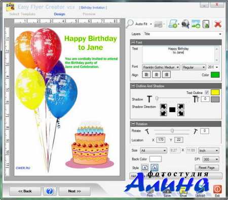Set shadow direction to lower-right arrow
This screenshot has height=200, width=228.
point(181,113)
